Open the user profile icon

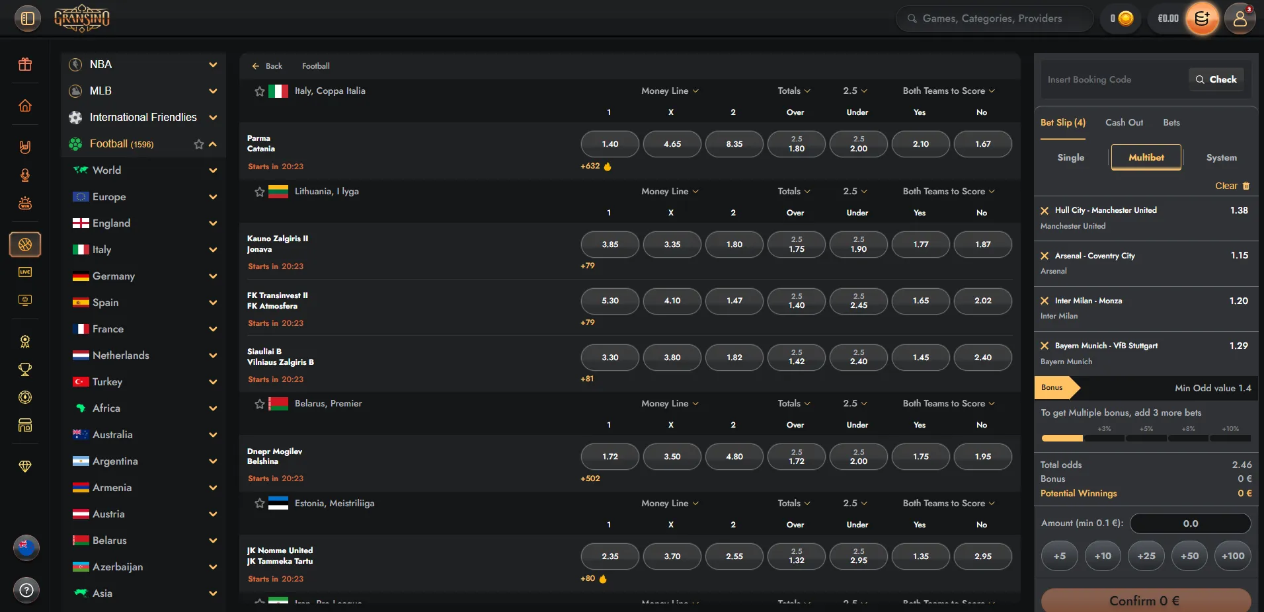tap(1240, 19)
